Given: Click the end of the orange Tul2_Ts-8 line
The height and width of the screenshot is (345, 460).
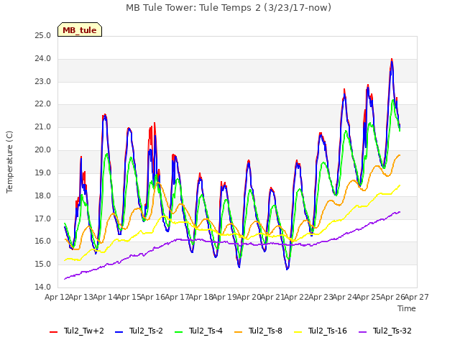Looking at the screenshot, I should pos(400,155).
